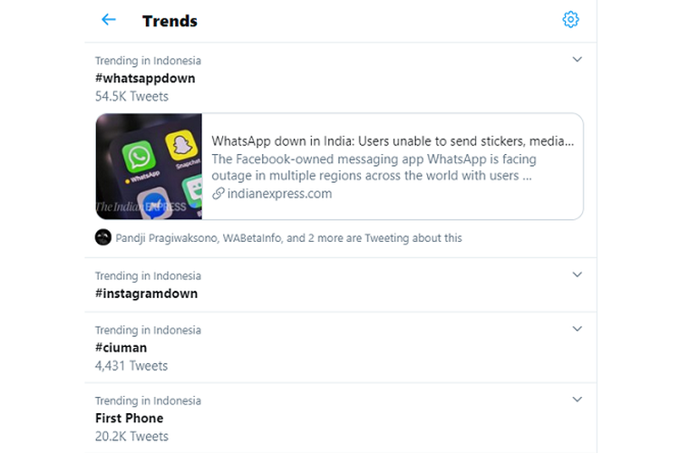Image resolution: width=680 pixels, height=453 pixels.
Task: Open the #whatsappdown hashtag
Action: click(145, 79)
